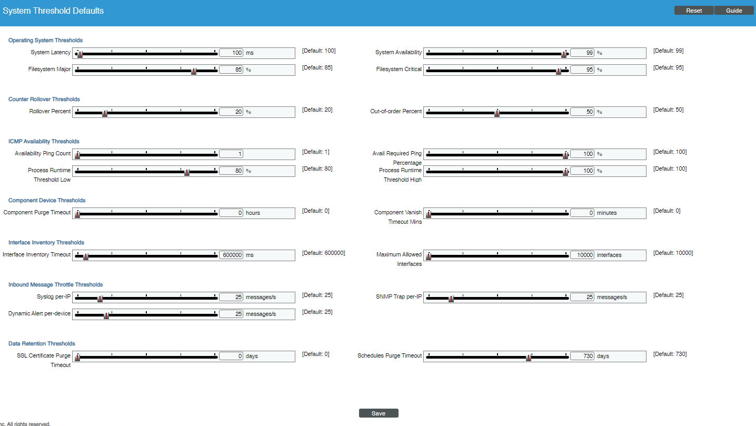
Task: Select the Availability Ping Count input field
Action: pos(231,153)
